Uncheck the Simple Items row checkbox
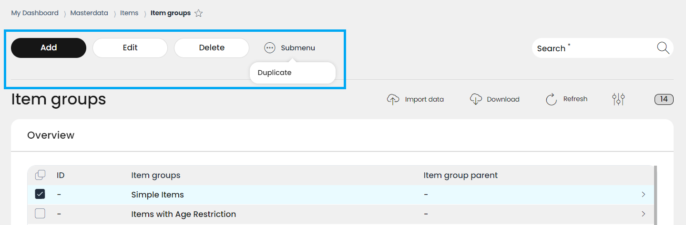 click(40, 195)
